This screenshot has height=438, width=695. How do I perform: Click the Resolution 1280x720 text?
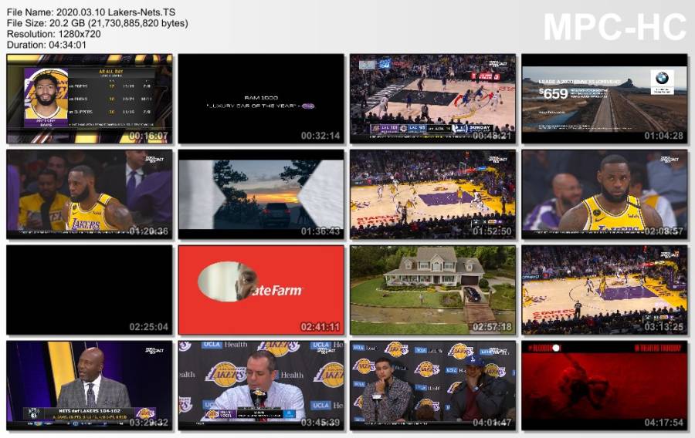pyautogui.click(x=54, y=34)
